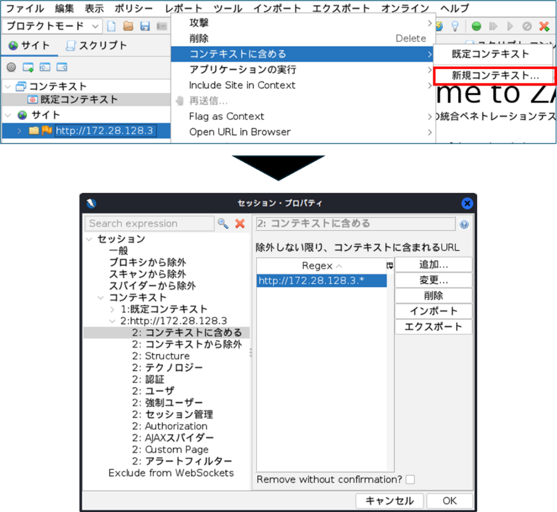Click the New Session toolbar icon
This screenshot has height=512, width=557.
(x=112, y=26)
